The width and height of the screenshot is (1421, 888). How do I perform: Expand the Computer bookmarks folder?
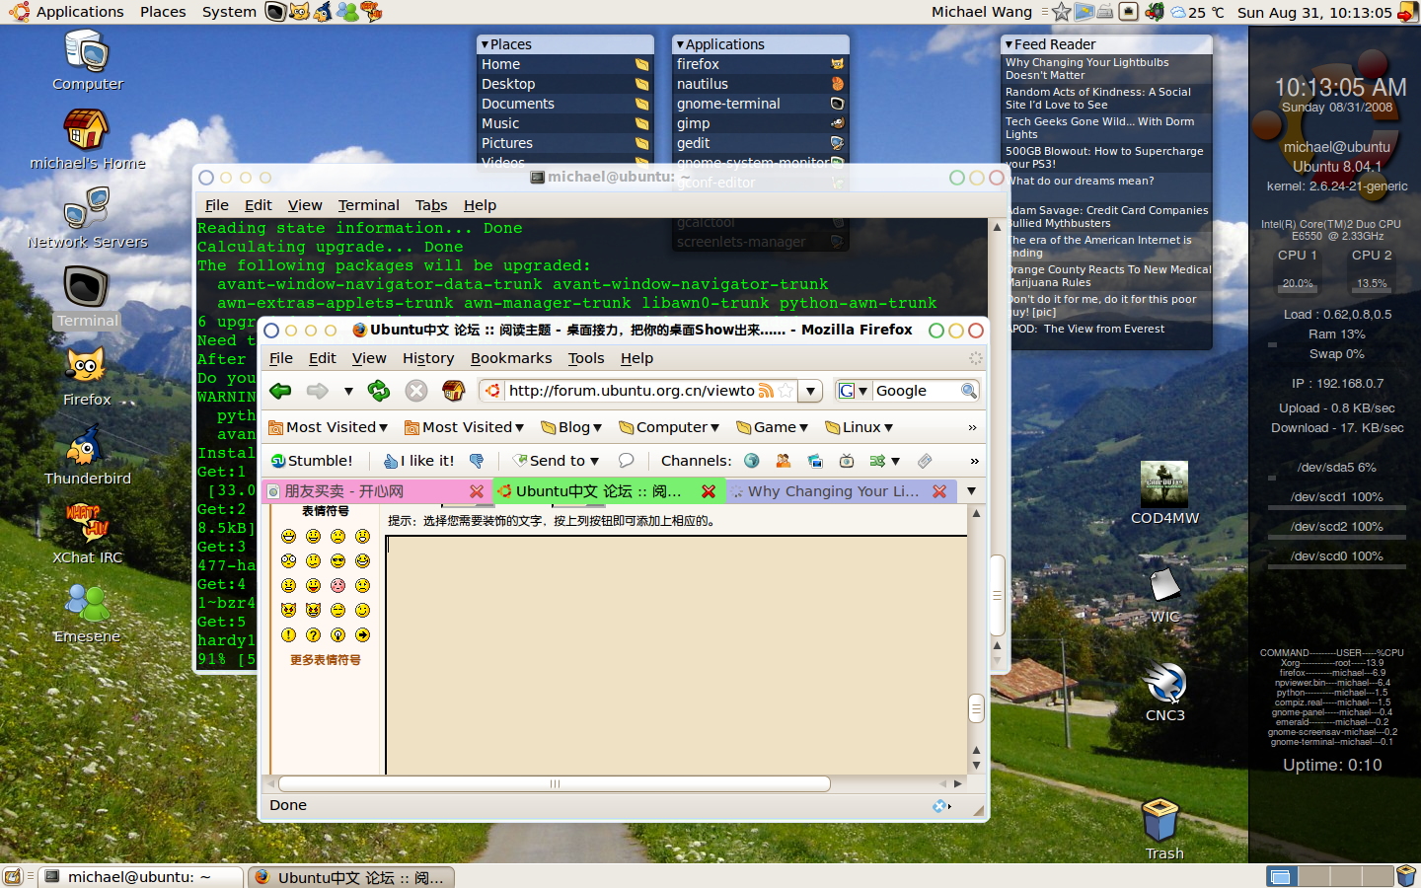[x=669, y=427]
